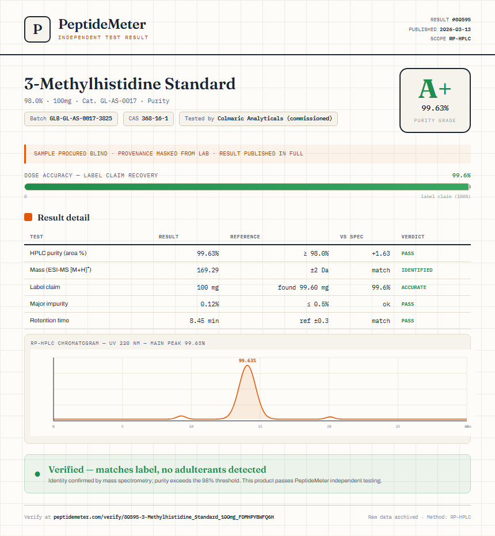This screenshot has width=495, height=536.
Task: Click the dose accuracy green progress bar
Action: click(247, 187)
